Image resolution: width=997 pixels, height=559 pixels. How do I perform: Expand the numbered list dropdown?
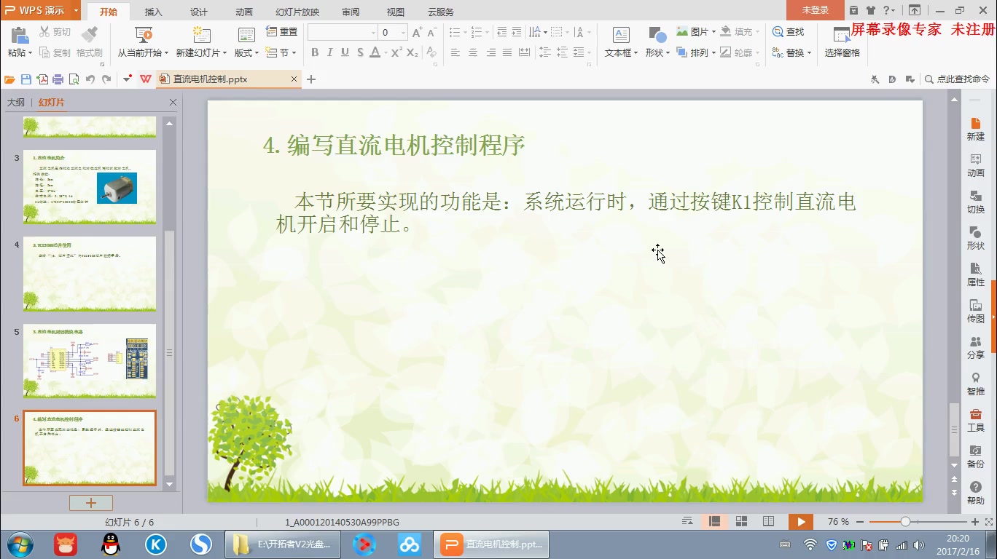tap(486, 32)
